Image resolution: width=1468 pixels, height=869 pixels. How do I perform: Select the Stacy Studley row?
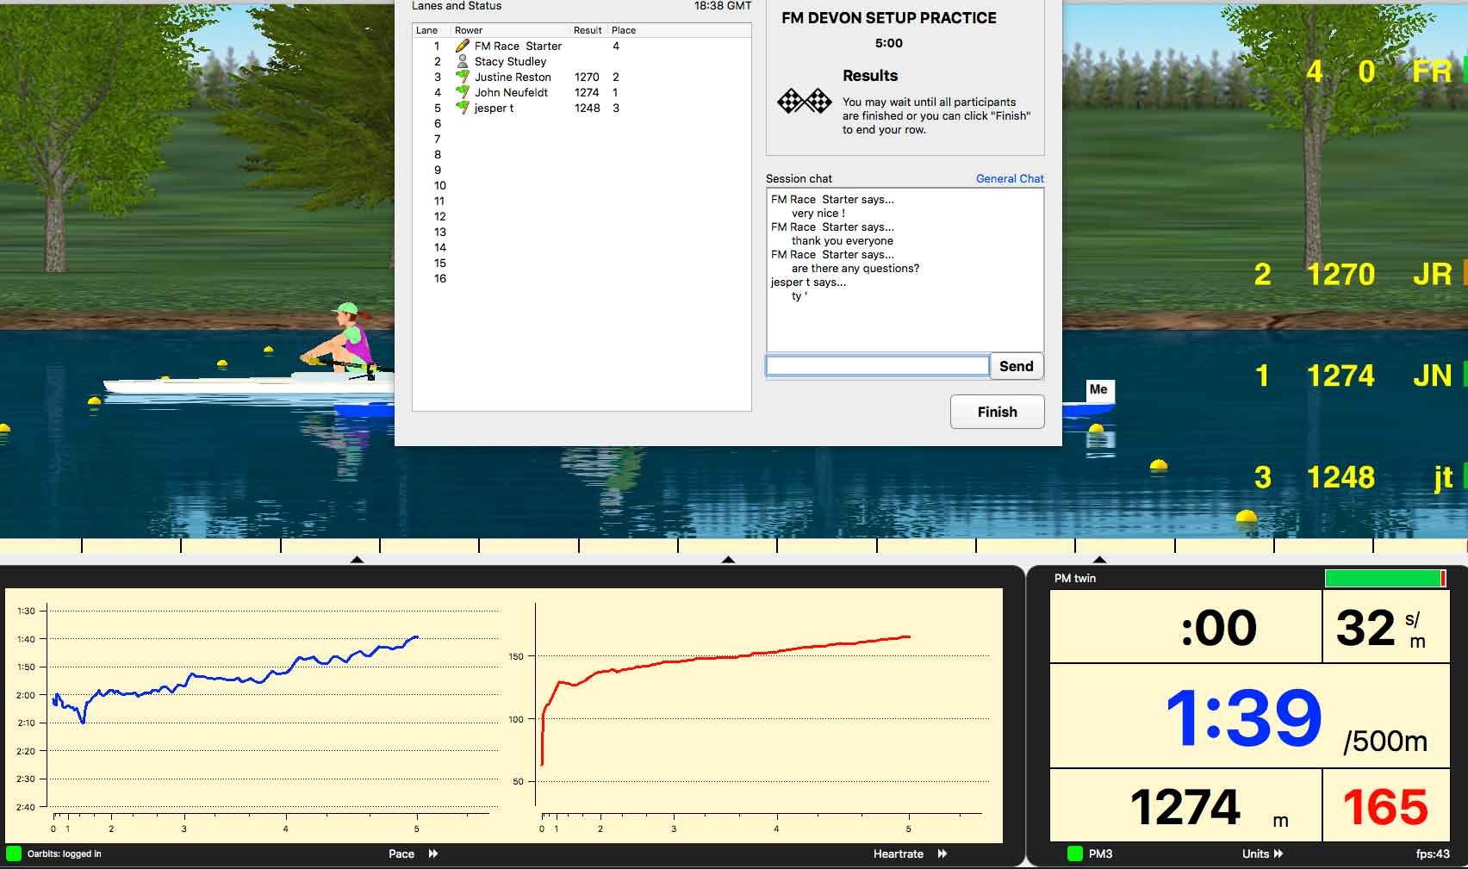pyautogui.click(x=582, y=61)
